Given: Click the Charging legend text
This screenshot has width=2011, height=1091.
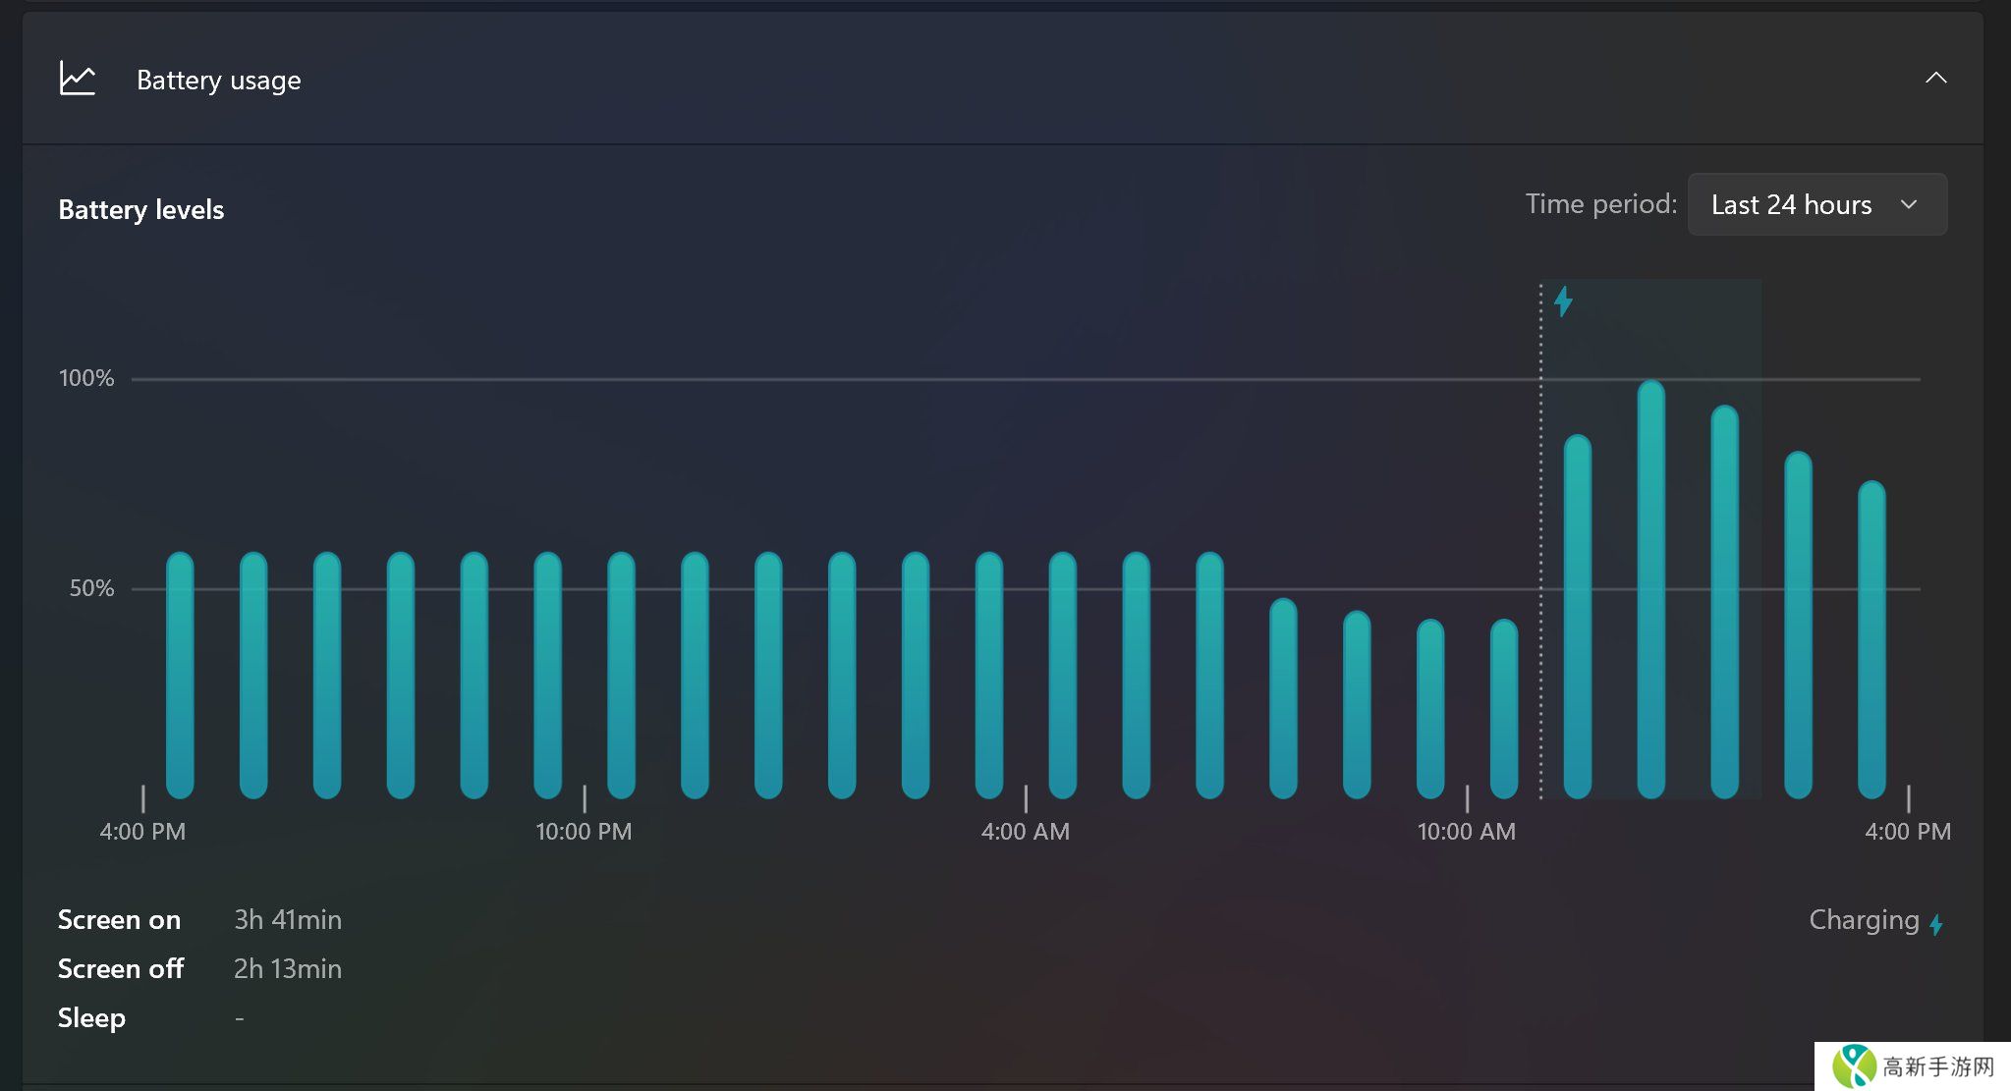Looking at the screenshot, I should (x=1863, y=920).
